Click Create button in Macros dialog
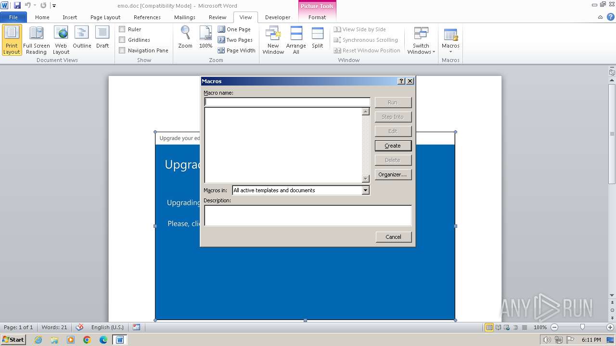616x346 pixels. [x=393, y=146]
